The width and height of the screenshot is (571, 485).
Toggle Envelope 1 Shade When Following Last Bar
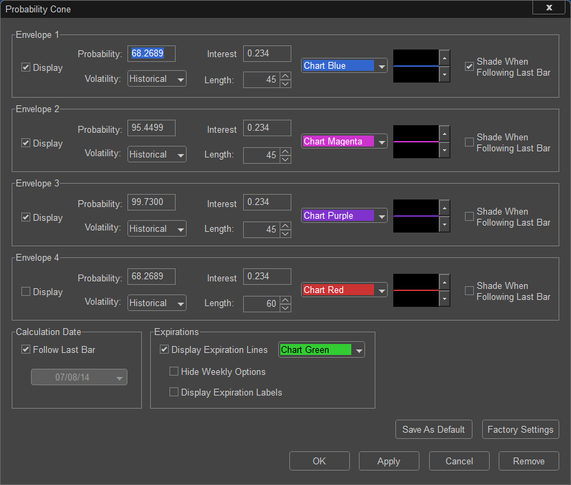point(469,67)
